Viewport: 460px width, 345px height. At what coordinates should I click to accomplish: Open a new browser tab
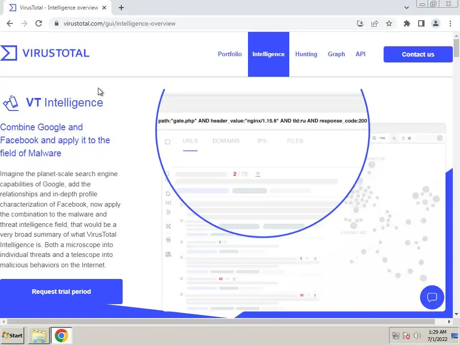pyautogui.click(x=121, y=8)
